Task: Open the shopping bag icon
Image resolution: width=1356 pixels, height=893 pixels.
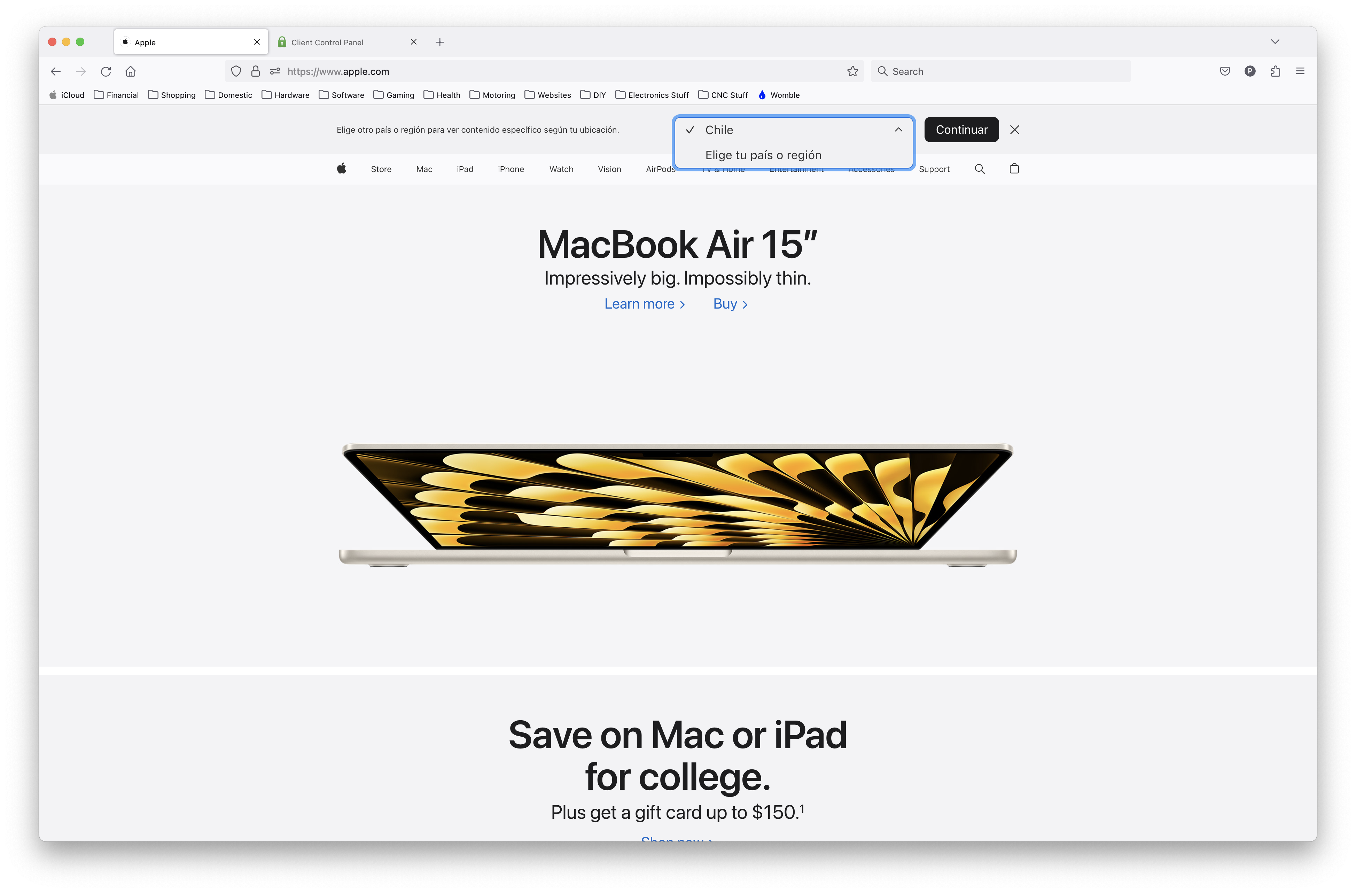Action: [x=1014, y=169]
